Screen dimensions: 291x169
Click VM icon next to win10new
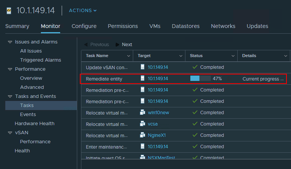coord(143,113)
